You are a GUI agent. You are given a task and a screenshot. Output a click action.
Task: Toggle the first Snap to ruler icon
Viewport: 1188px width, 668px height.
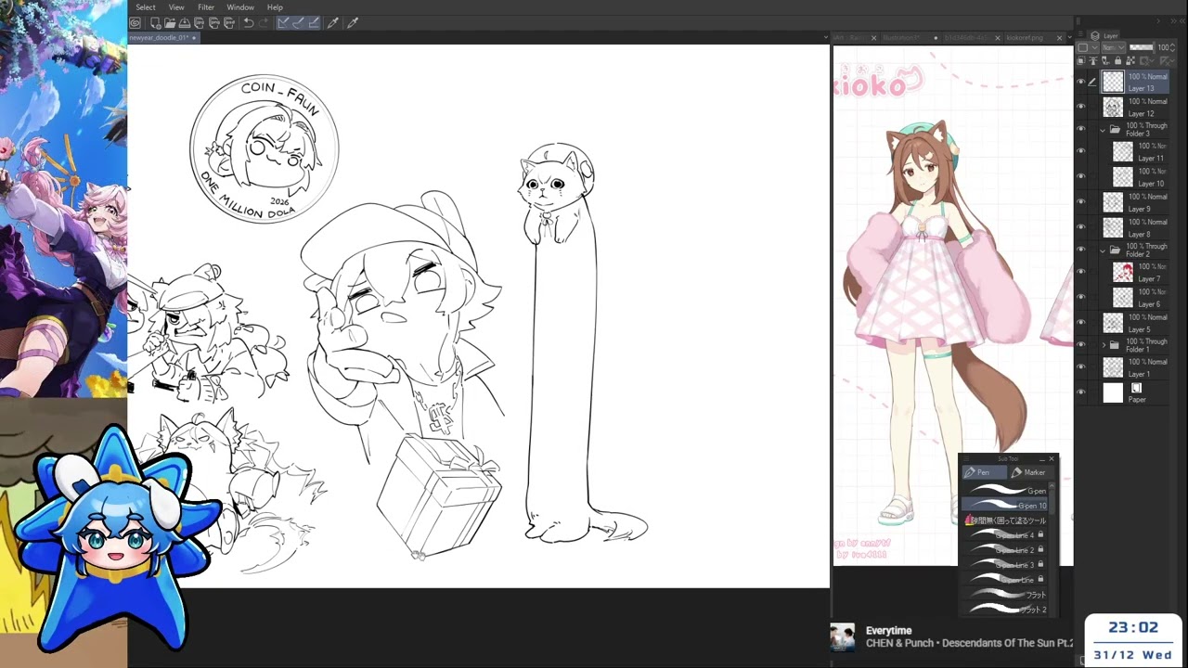[283, 22]
